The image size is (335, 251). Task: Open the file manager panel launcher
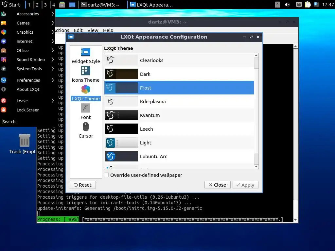pyautogui.click(x=62, y=5)
